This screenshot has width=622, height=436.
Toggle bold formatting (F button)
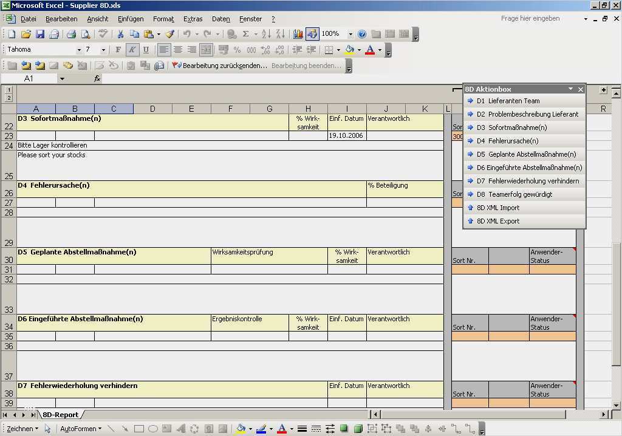tap(118, 50)
